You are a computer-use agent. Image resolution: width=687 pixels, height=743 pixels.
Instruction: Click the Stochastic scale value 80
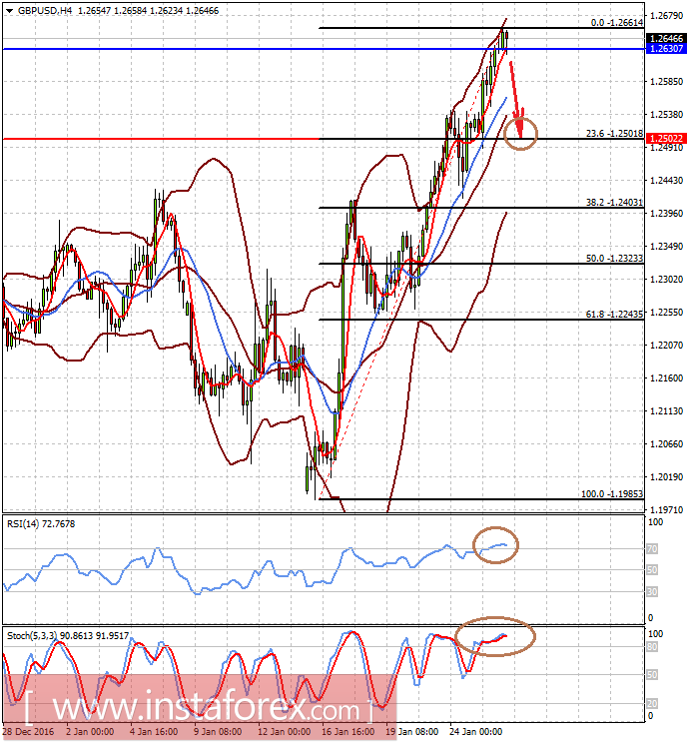(652, 647)
